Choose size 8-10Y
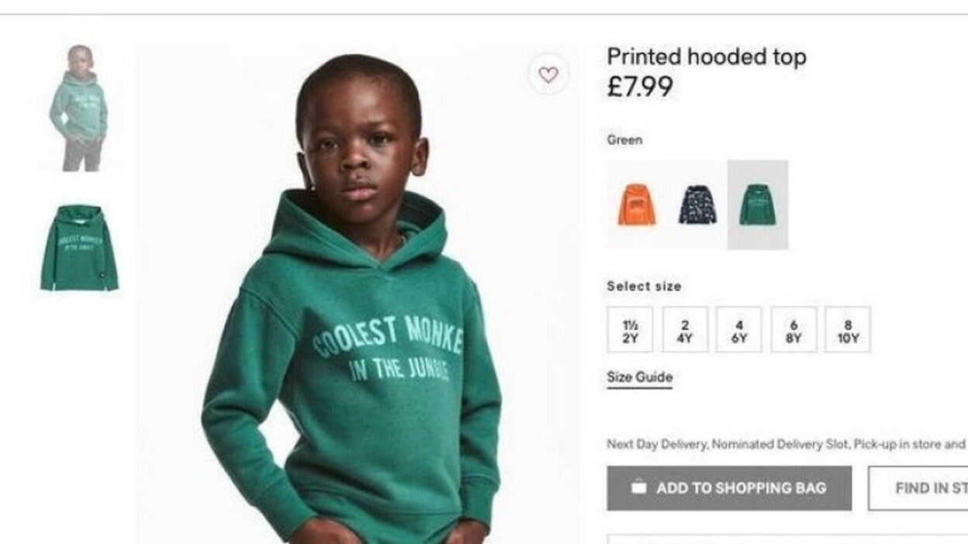This screenshot has height=544, width=968. (x=847, y=330)
